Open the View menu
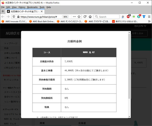This screenshot has height=126, width=152. point(14,7)
